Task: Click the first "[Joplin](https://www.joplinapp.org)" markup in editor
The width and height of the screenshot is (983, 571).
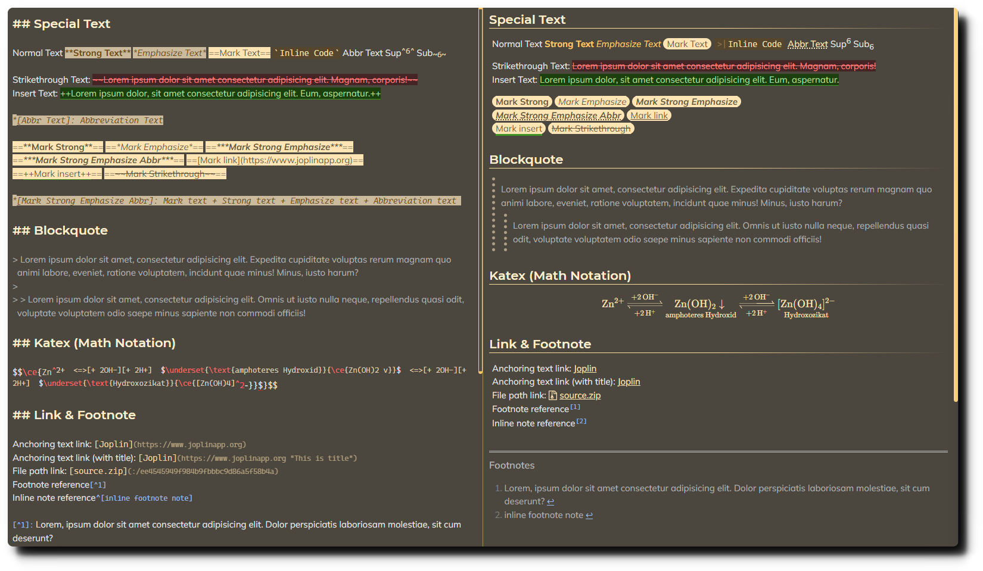Action: [x=170, y=444]
